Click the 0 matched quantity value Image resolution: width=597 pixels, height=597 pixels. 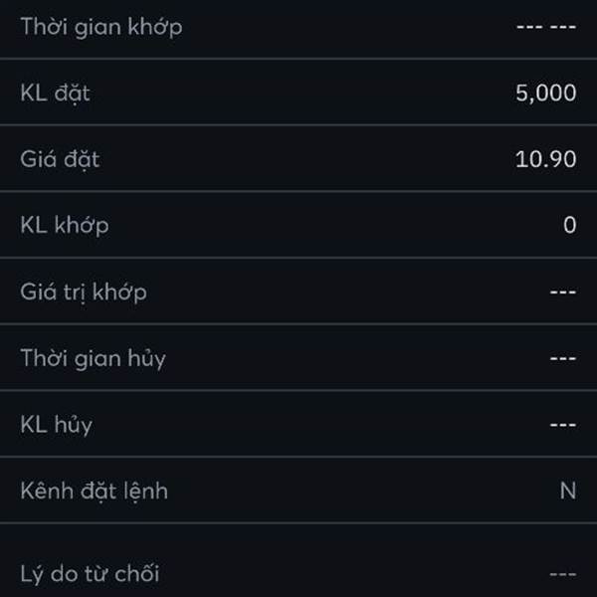(x=569, y=225)
